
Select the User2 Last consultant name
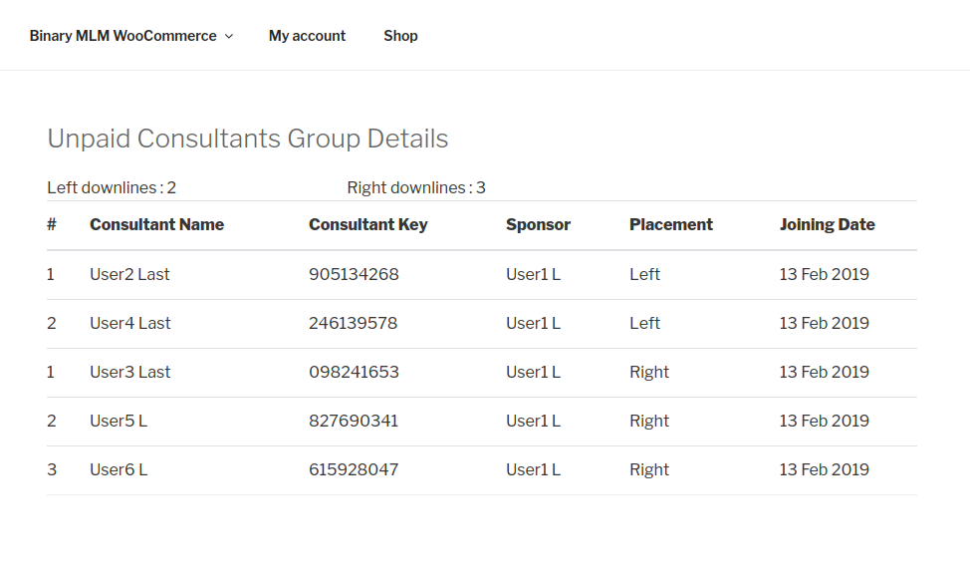pos(129,274)
